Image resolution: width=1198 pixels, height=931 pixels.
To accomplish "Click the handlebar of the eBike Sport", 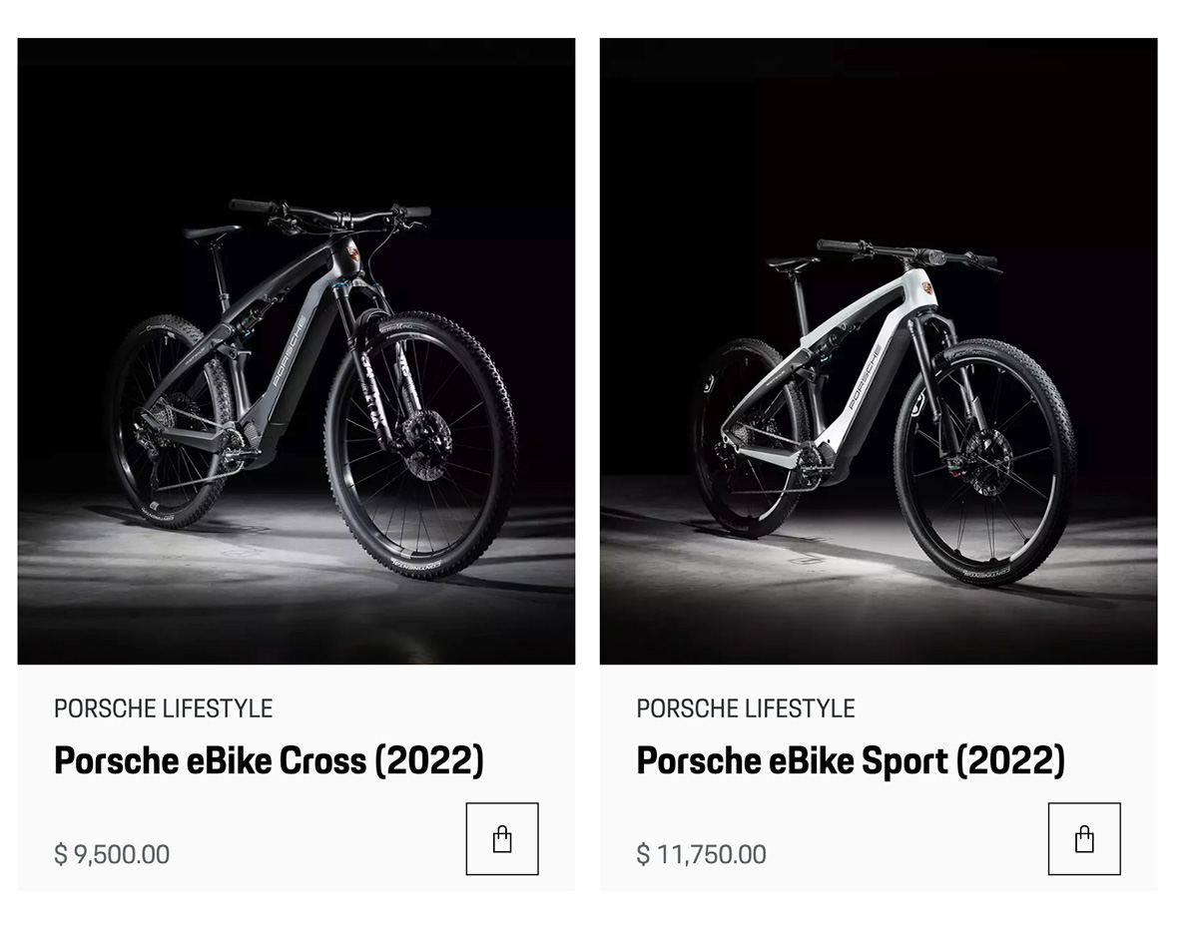I will [903, 252].
